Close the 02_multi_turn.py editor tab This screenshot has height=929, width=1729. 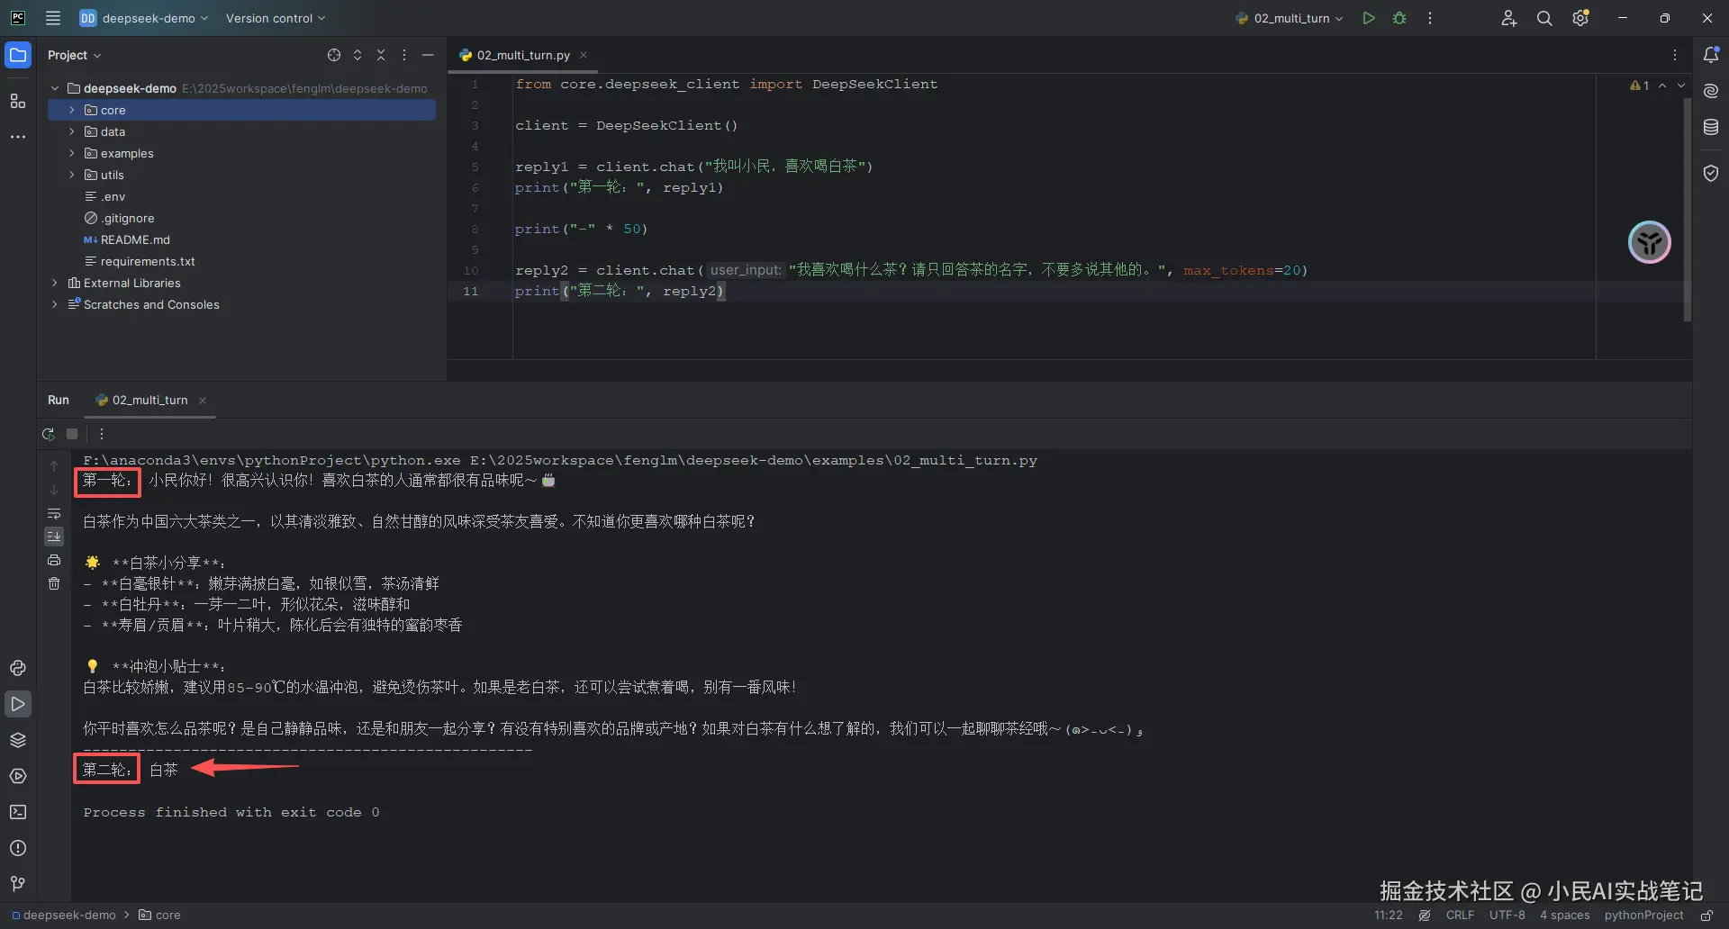tap(584, 55)
